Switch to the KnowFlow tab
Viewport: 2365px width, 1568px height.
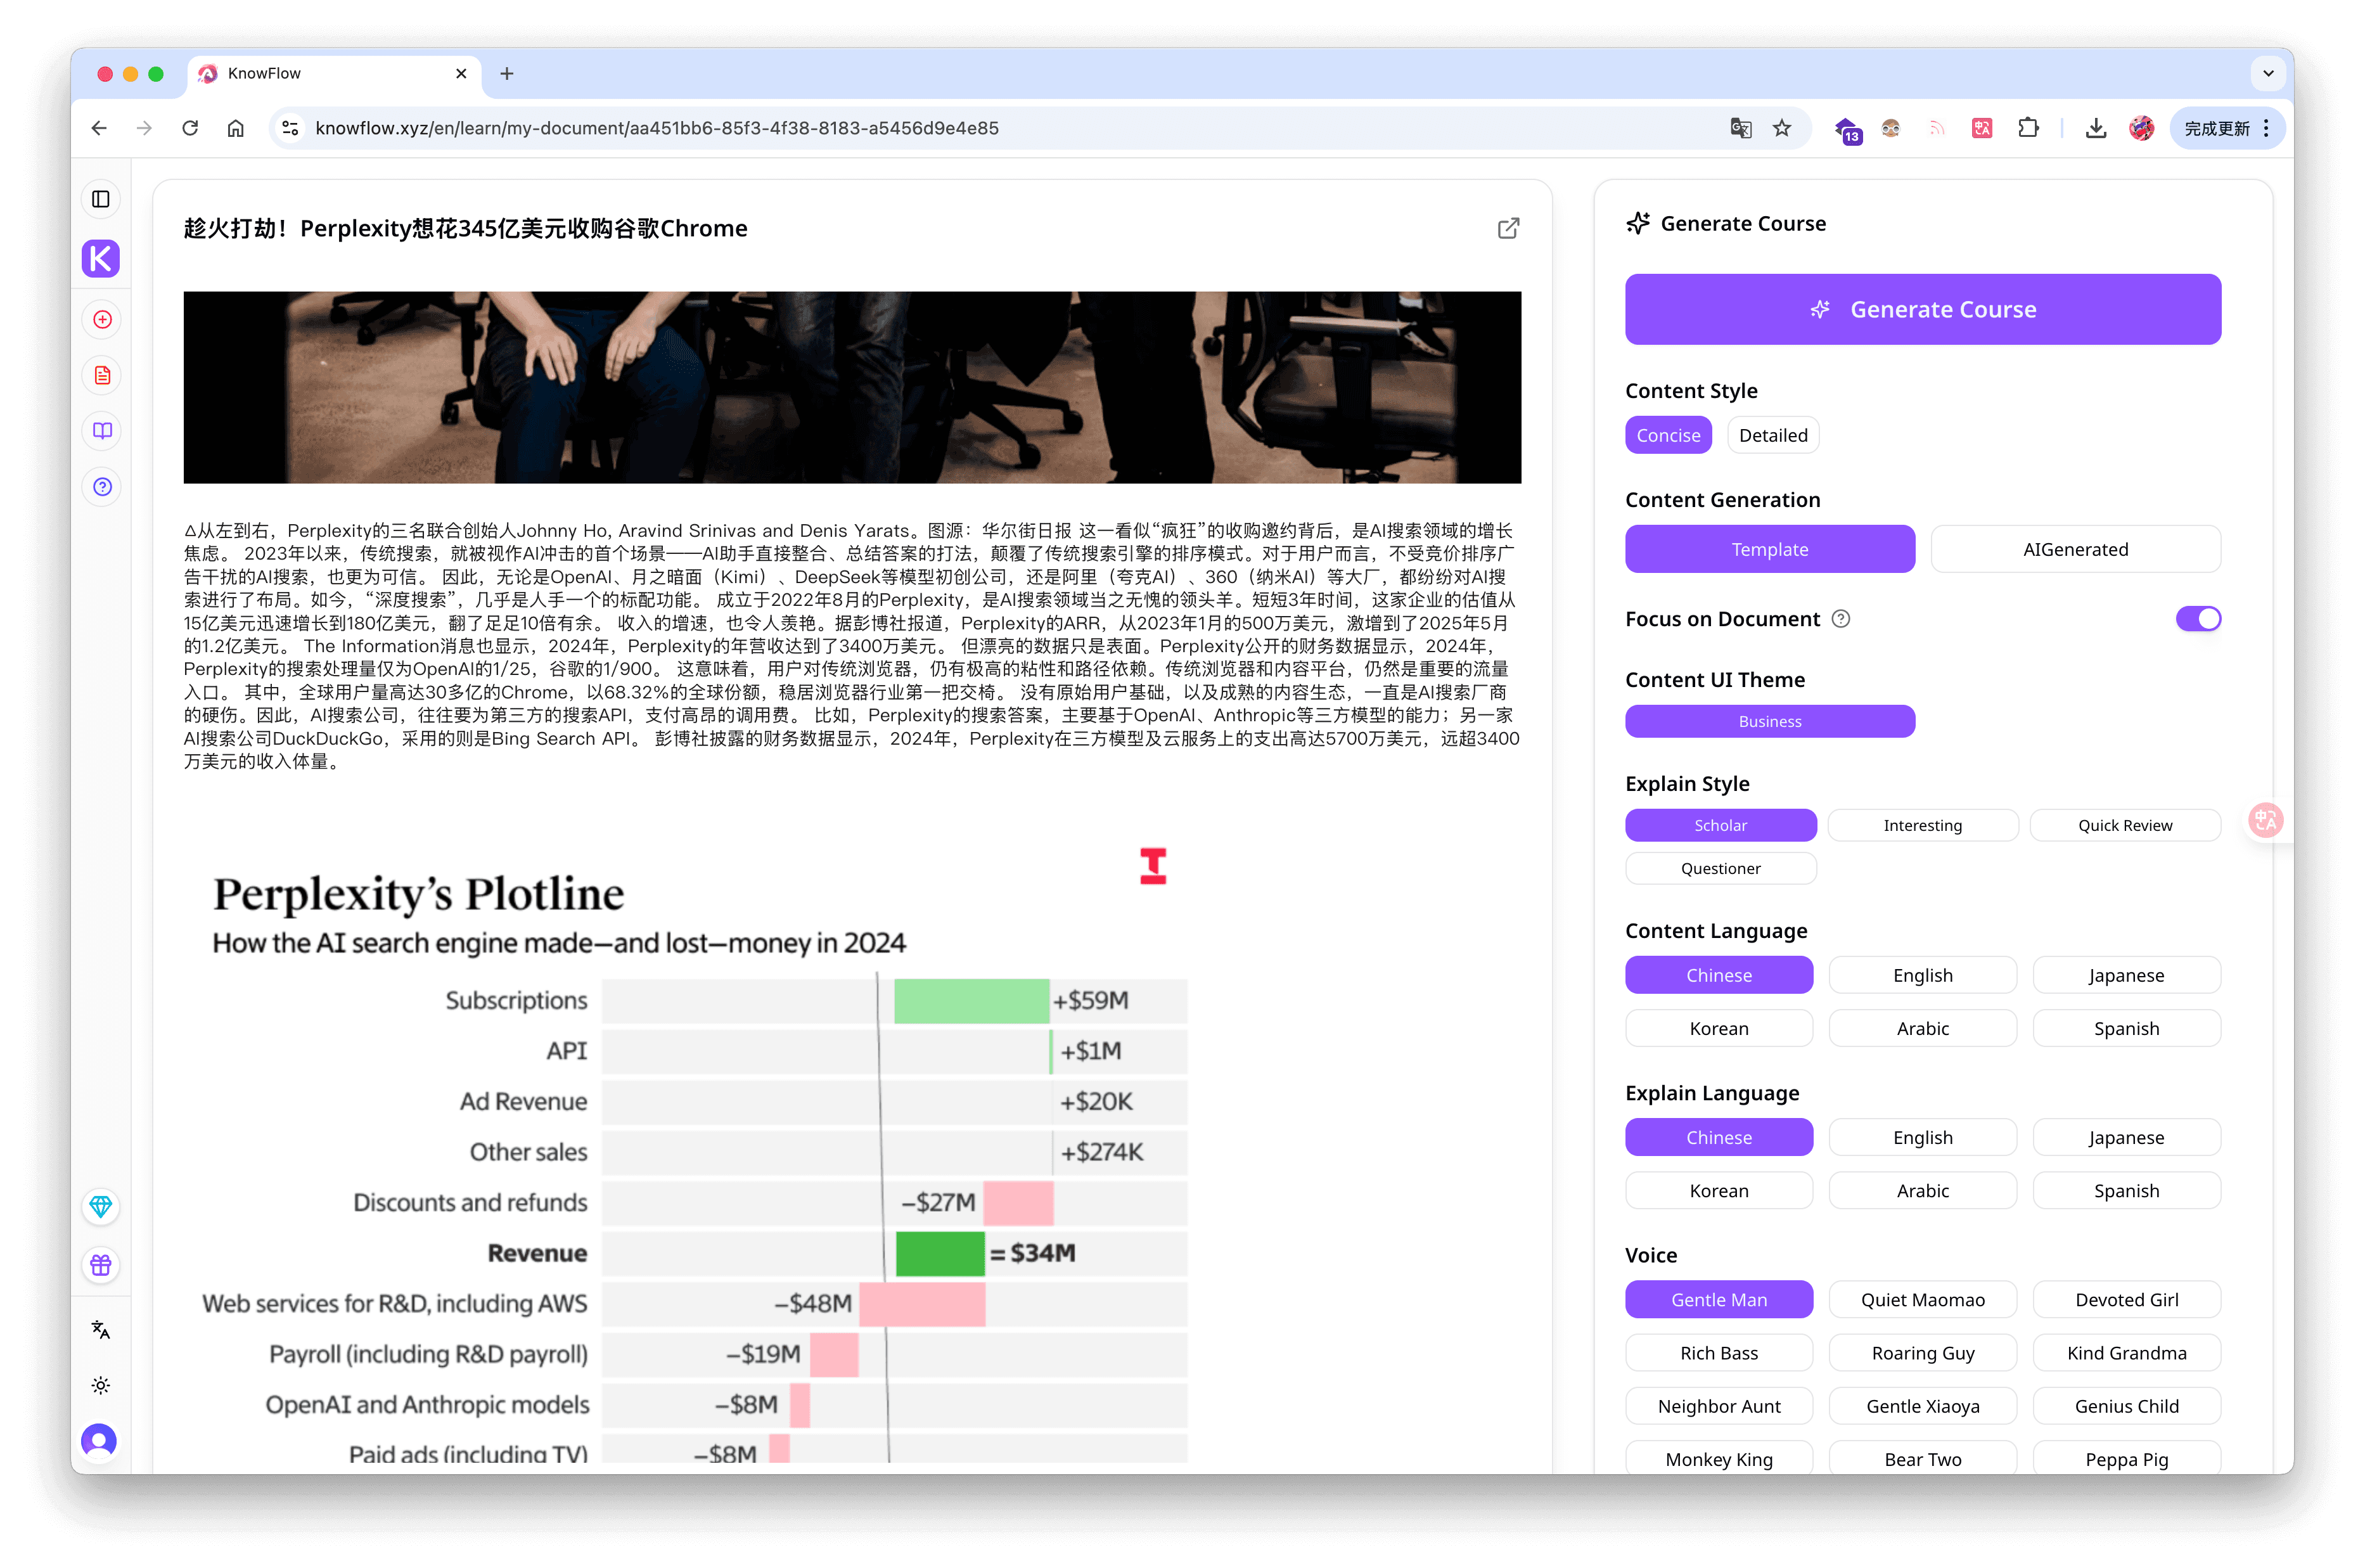334,74
